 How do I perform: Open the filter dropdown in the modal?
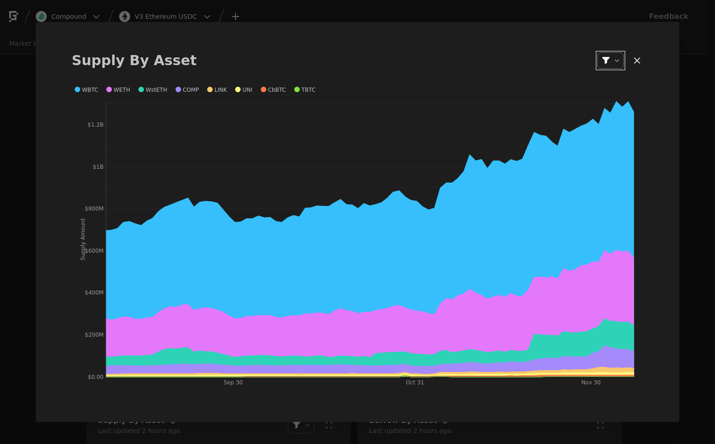pyautogui.click(x=610, y=61)
